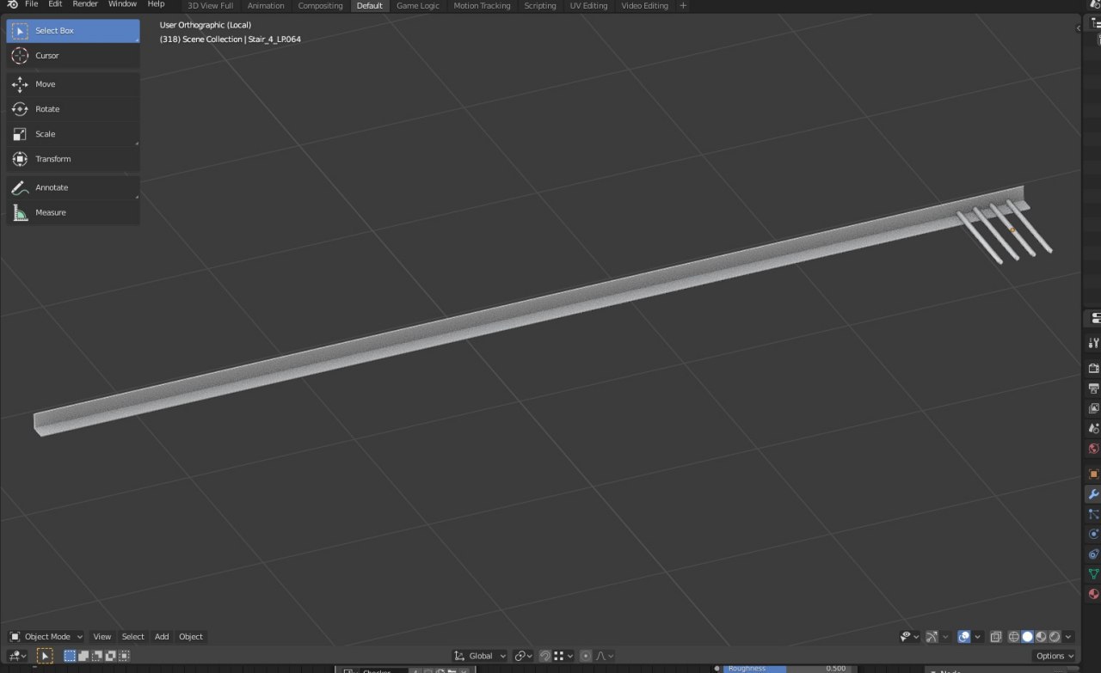Open the Particles properties tab
This screenshot has width=1101, height=673.
click(x=1093, y=514)
